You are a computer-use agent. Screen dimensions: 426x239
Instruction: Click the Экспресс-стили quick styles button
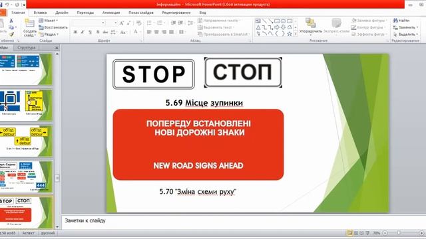[x=336, y=27]
